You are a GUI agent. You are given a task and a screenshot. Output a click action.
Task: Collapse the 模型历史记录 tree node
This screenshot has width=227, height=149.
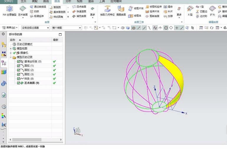[x=11, y=57]
